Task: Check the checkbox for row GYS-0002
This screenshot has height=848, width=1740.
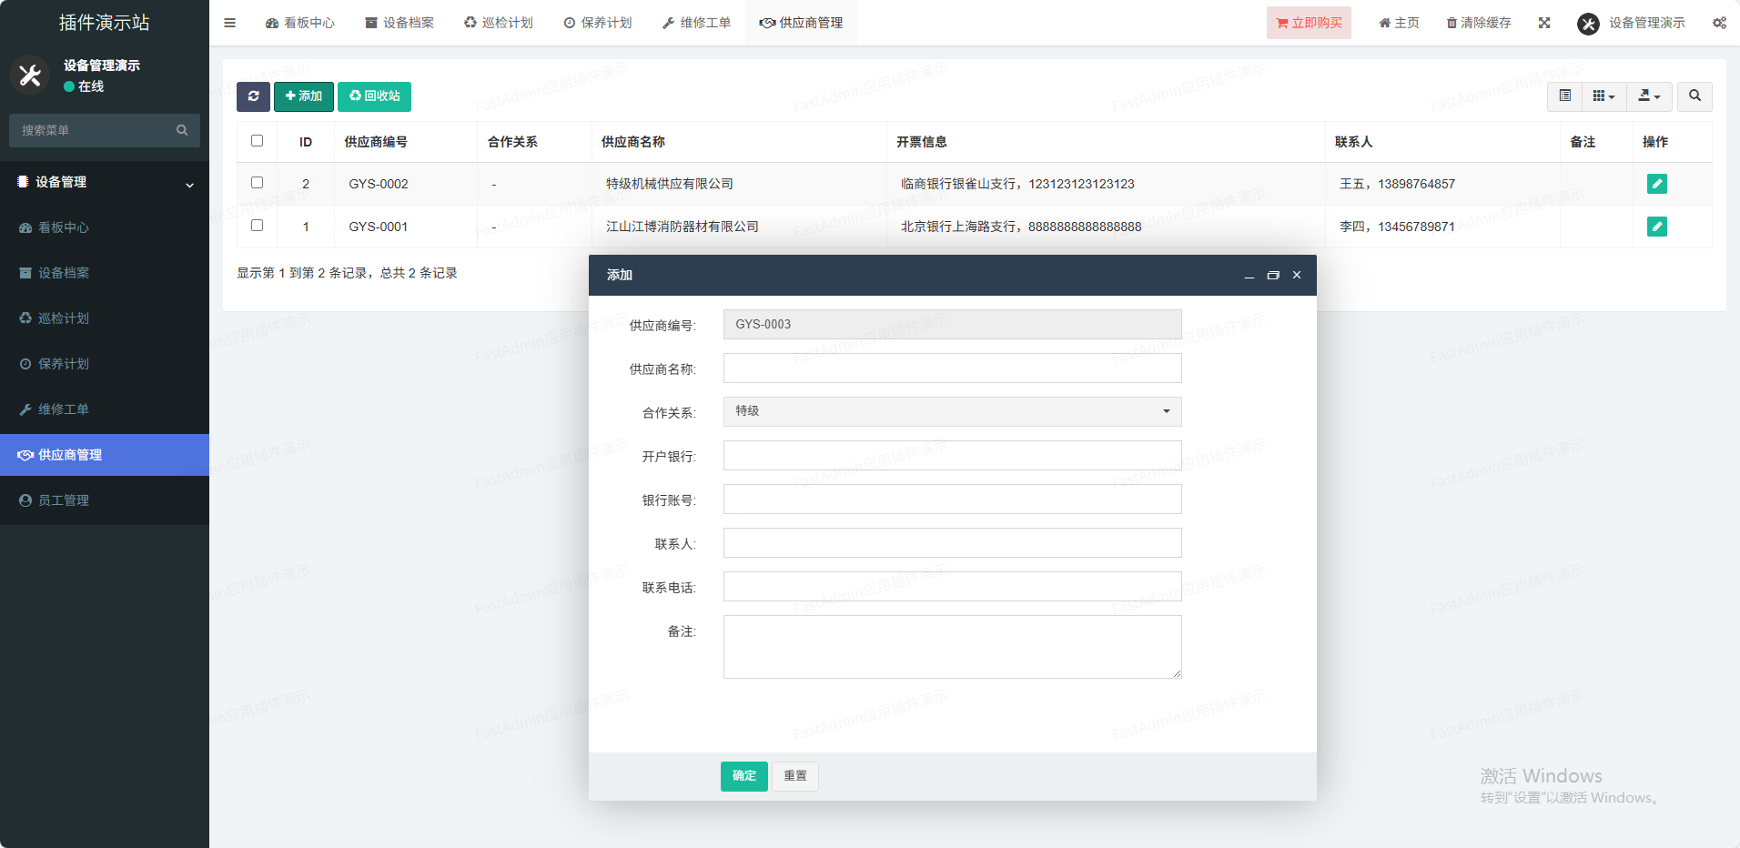Action: click(x=258, y=183)
